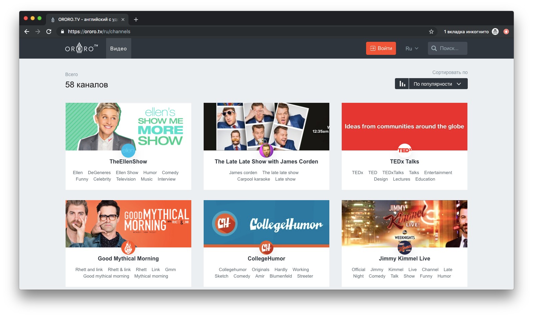
Task: Open the red extension icon in toolbar
Action: (x=506, y=32)
